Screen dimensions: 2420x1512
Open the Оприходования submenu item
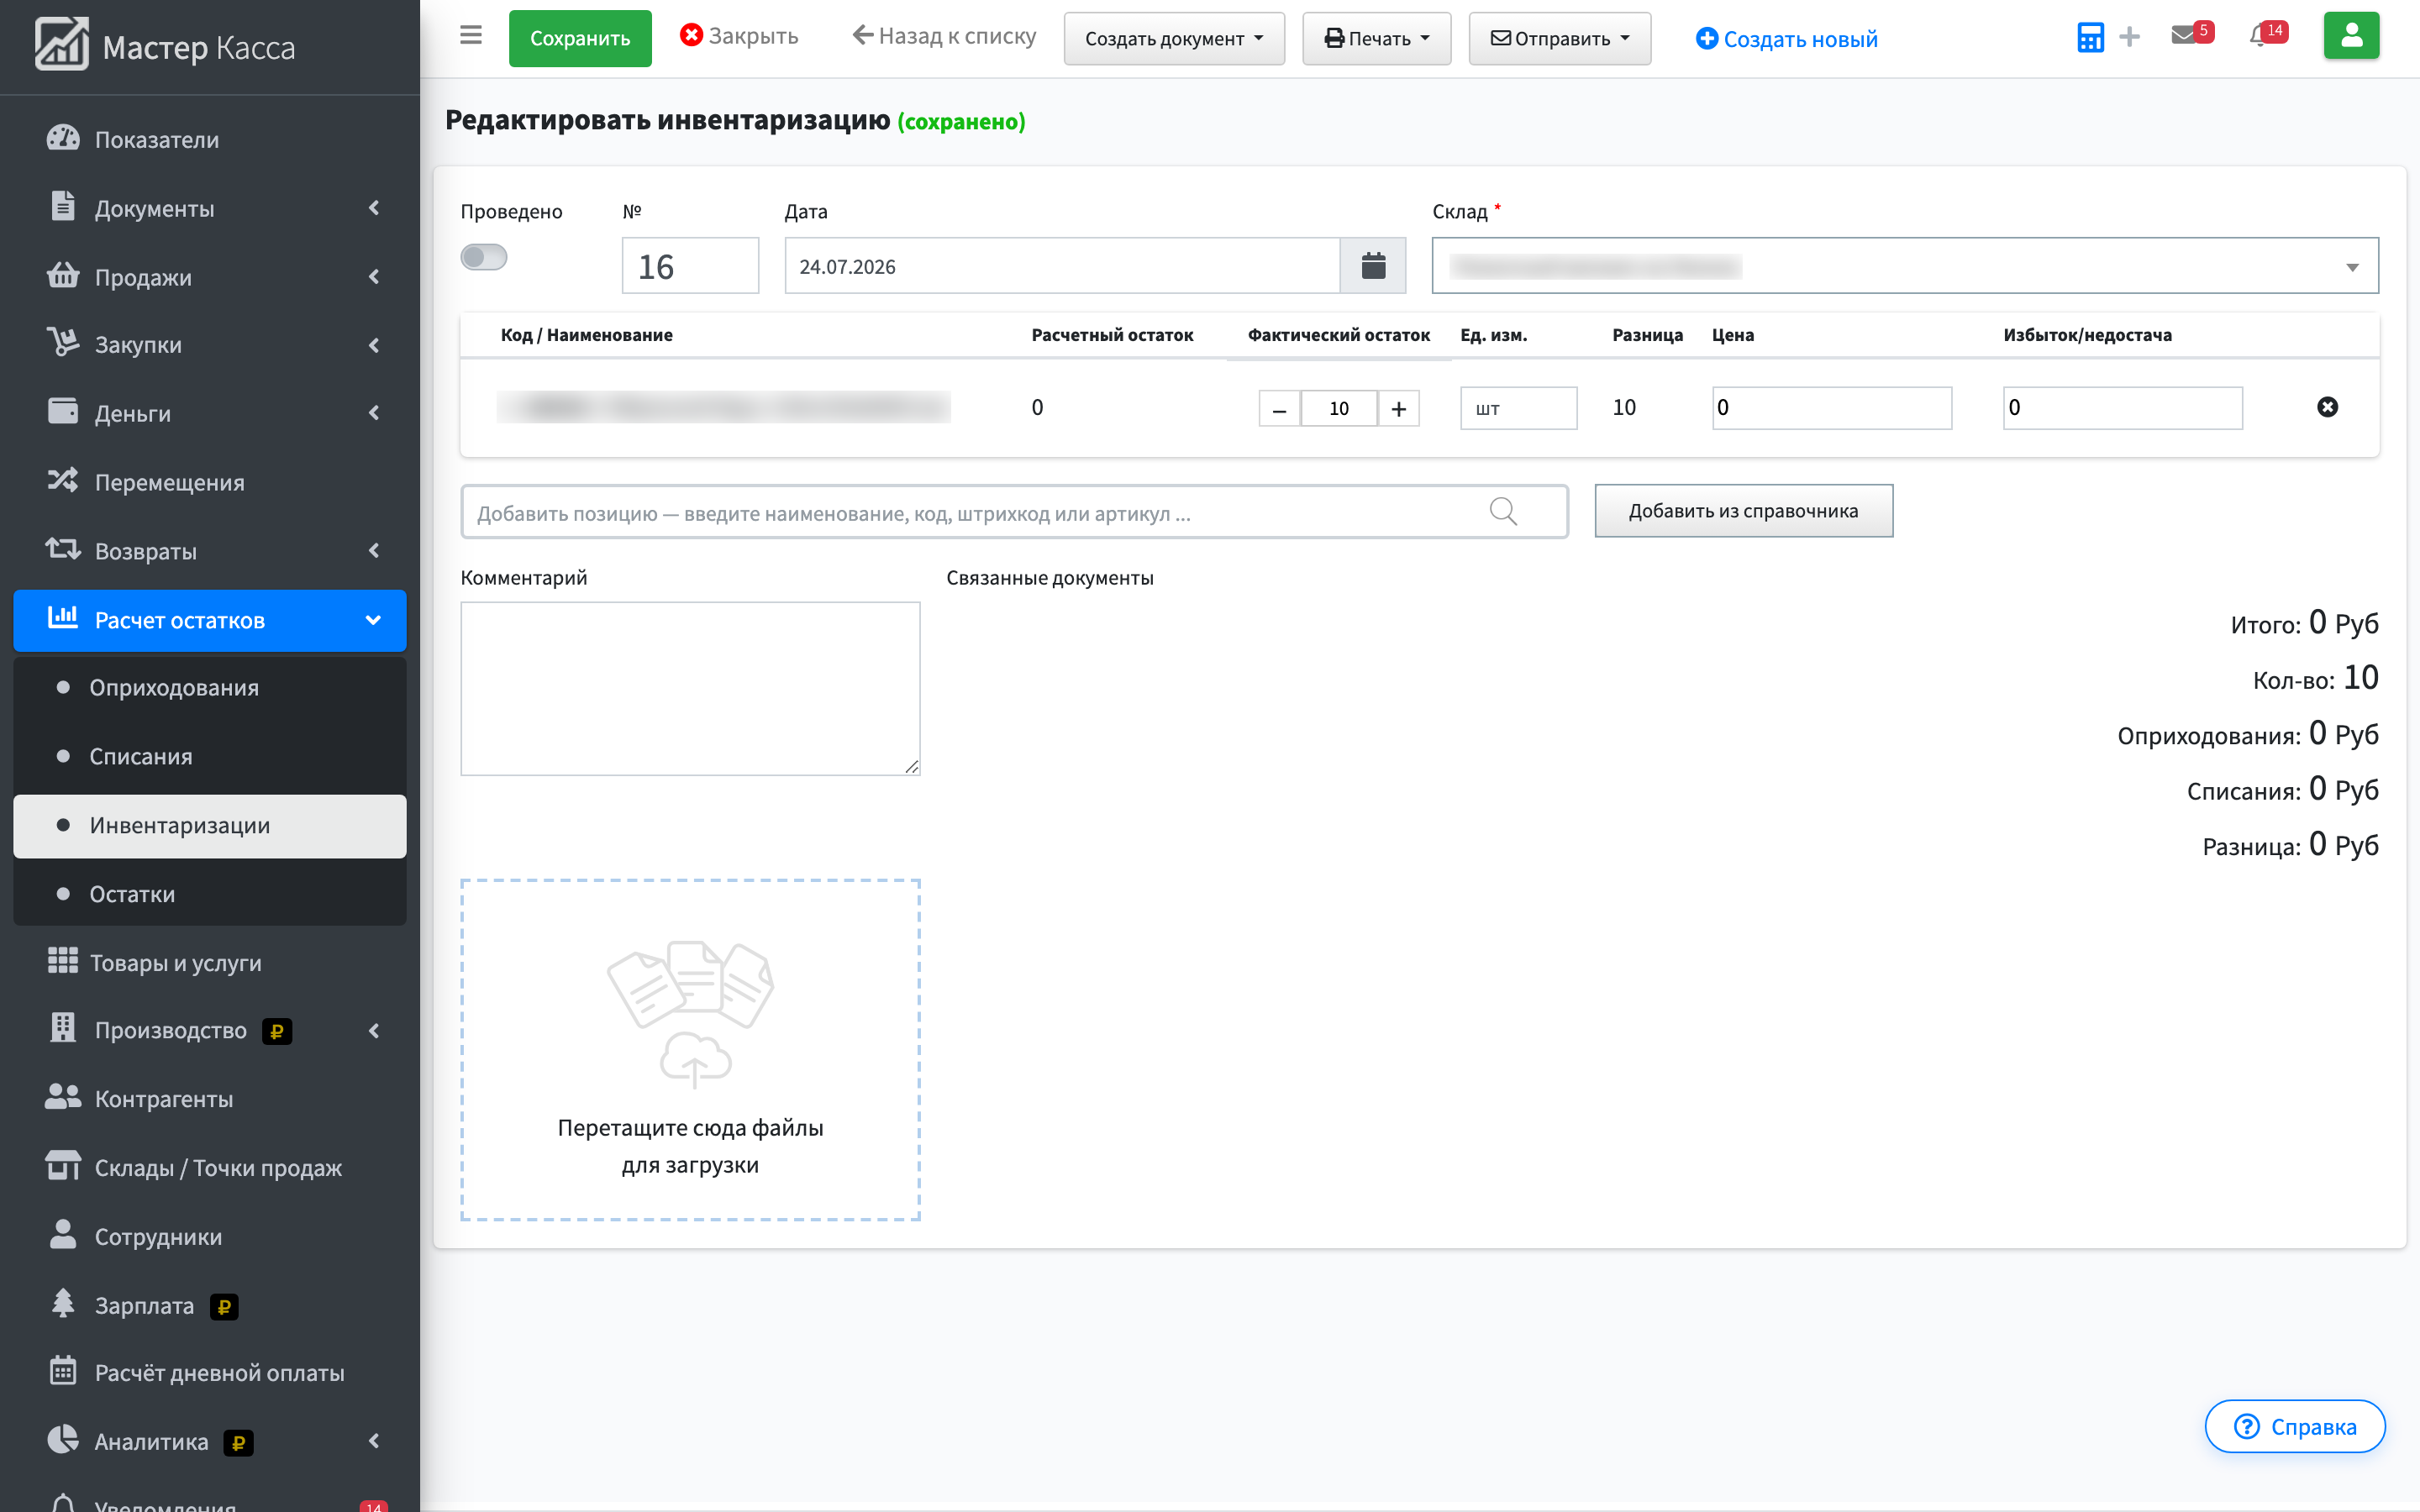pyautogui.click(x=210, y=688)
